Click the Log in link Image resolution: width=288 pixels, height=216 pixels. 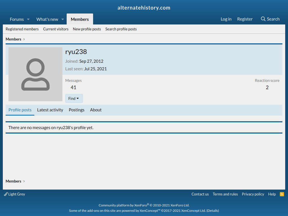click(x=226, y=19)
